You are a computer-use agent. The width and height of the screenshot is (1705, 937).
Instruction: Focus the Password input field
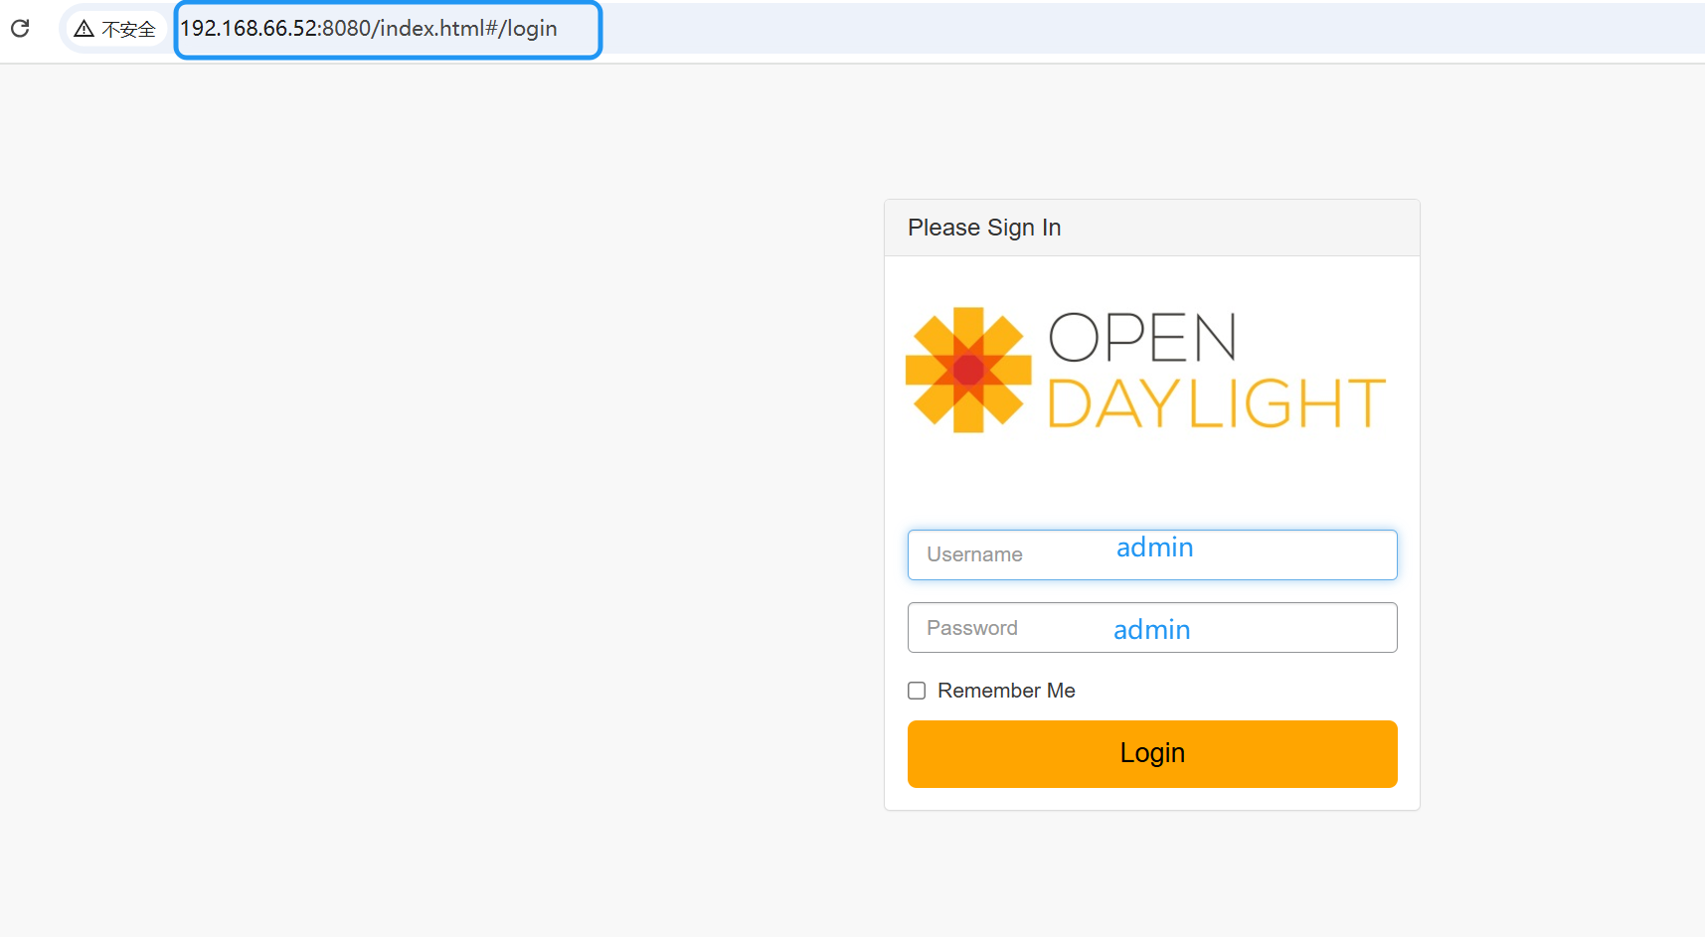click(x=1152, y=628)
